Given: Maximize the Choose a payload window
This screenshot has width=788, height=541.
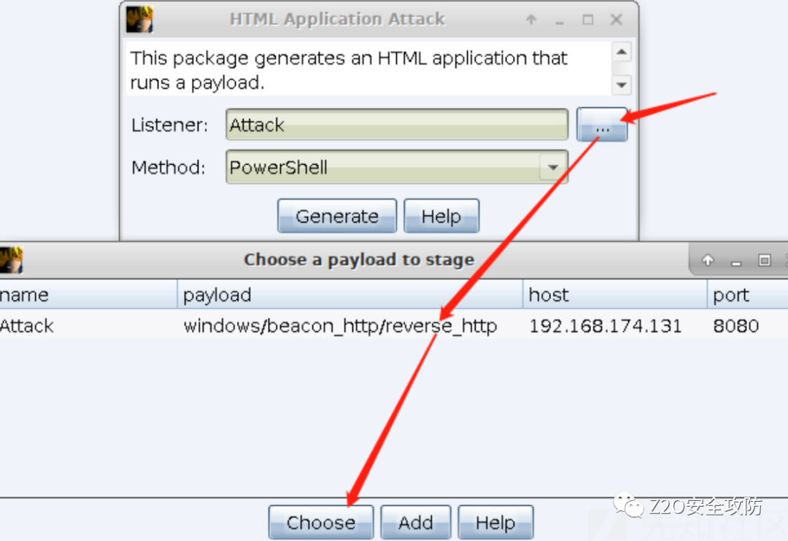Looking at the screenshot, I should [x=765, y=260].
